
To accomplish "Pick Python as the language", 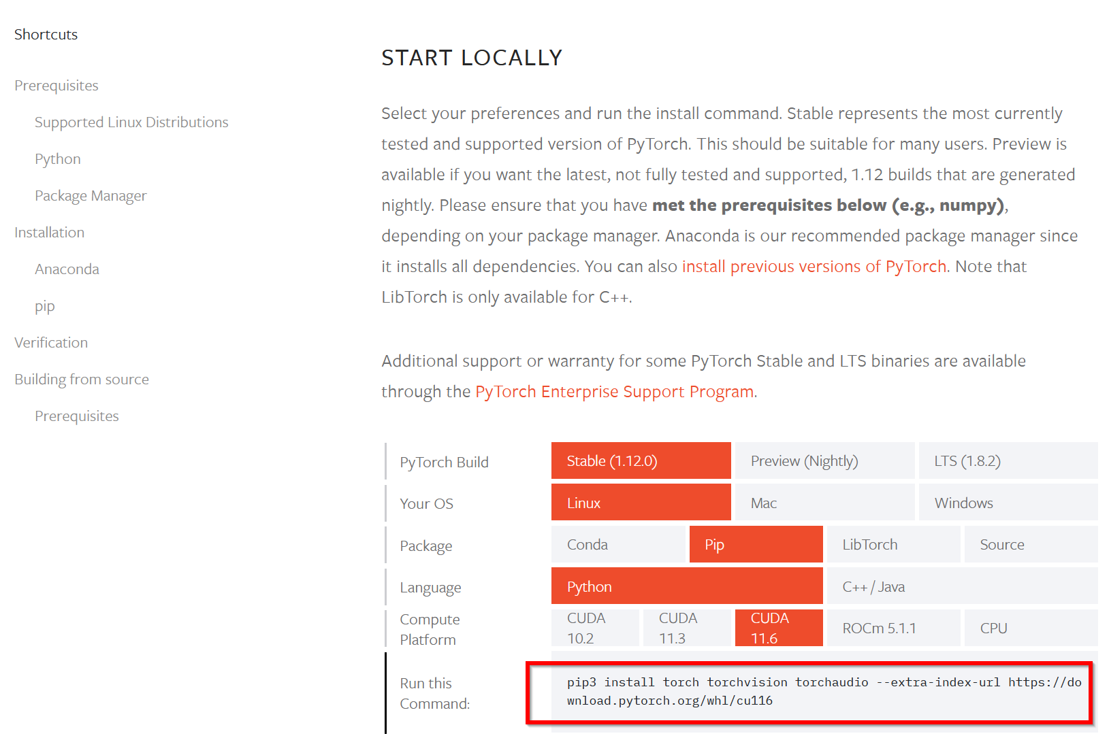I will point(687,586).
